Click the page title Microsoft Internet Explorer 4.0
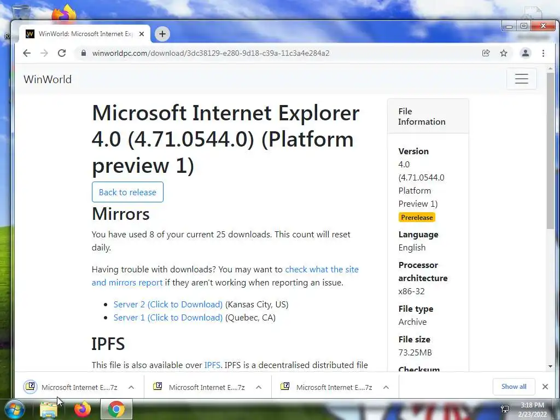The height and width of the screenshot is (420, 560). [225, 139]
